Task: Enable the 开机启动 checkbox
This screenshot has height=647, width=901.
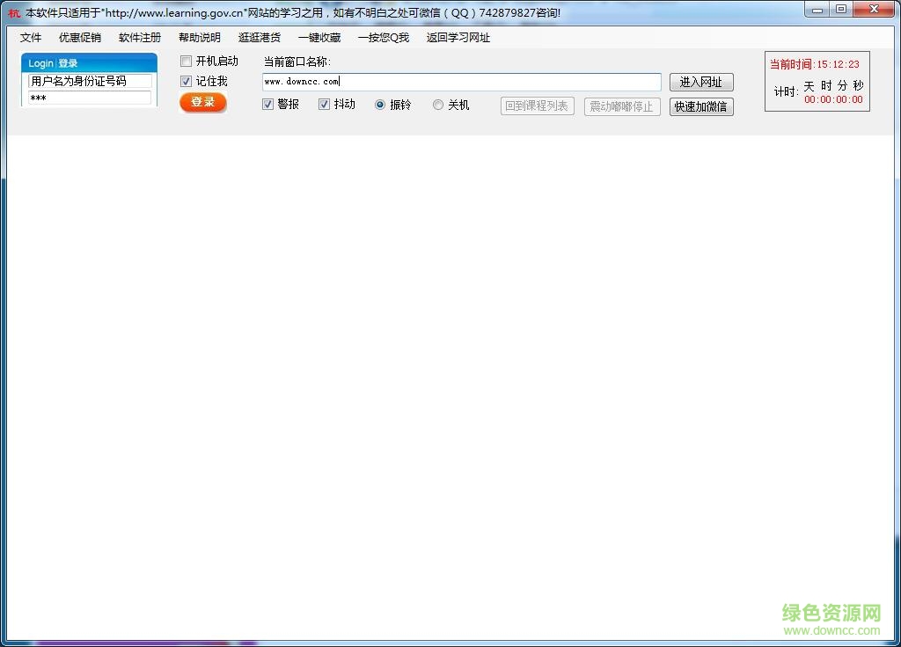Action: (x=186, y=61)
